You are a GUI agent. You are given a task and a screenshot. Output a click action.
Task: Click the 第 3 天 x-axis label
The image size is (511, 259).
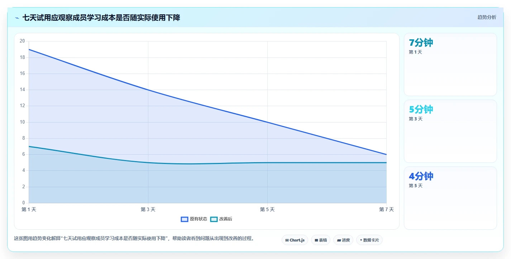tap(148, 209)
